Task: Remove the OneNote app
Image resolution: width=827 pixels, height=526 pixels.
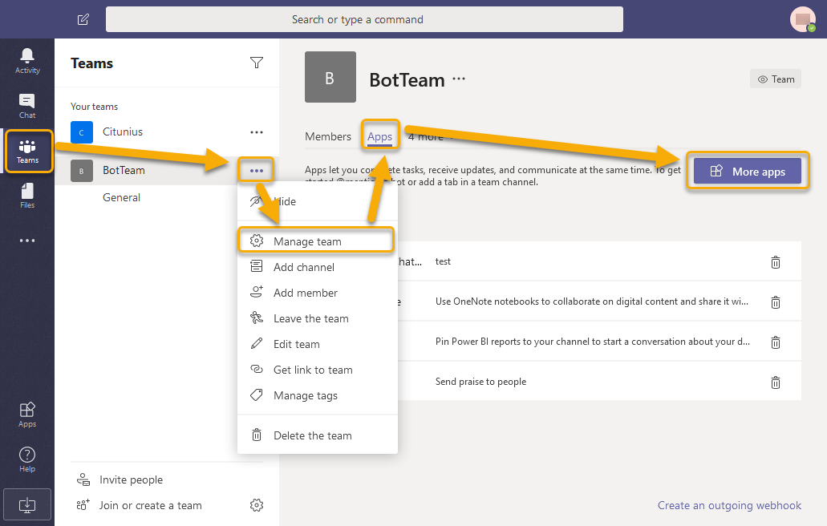Action: pyautogui.click(x=776, y=302)
